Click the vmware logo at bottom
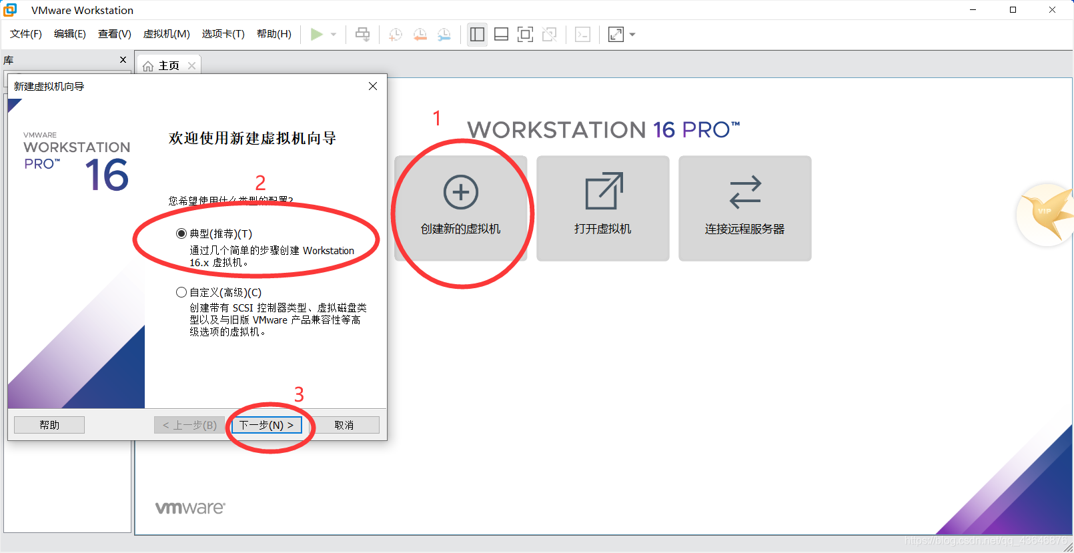Image resolution: width=1074 pixels, height=553 pixels. [190, 508]
